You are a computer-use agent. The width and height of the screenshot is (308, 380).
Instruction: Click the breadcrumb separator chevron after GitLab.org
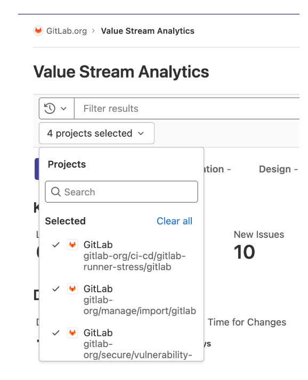(93, 31)
